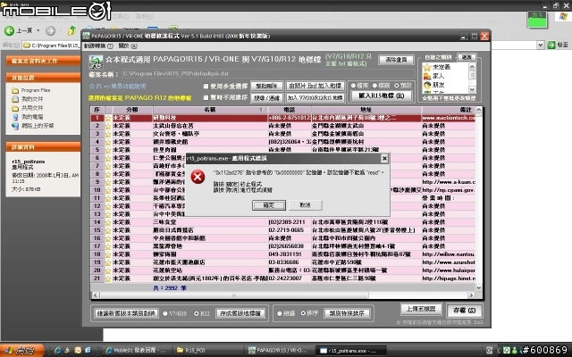The height and width of the screenshot is (357, 572).
Task: Select the 總匯 radio button
Action: 280,313
